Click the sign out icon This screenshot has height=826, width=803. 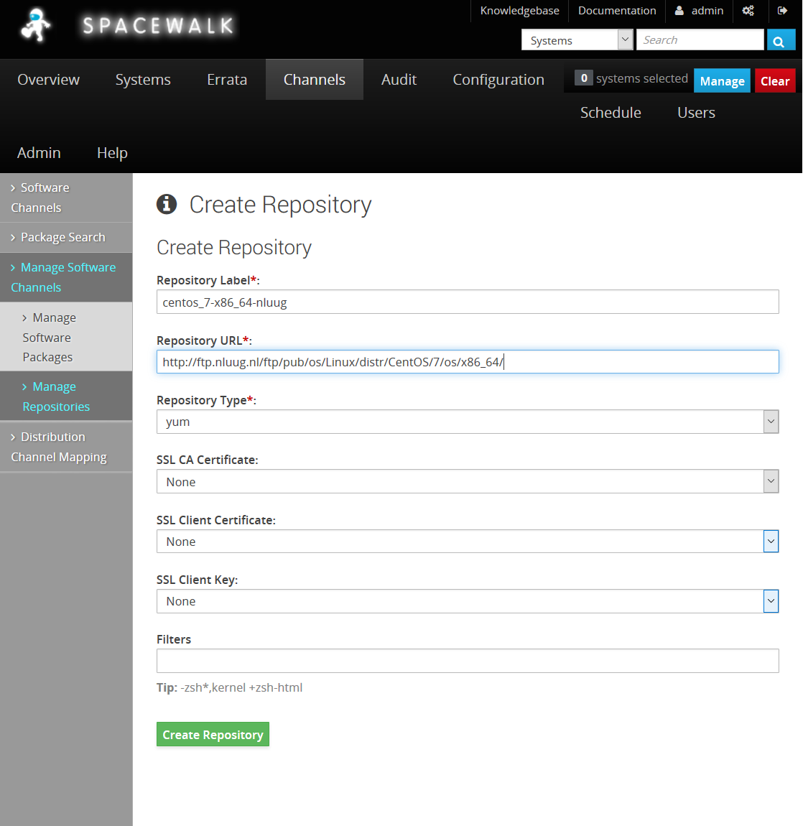pos(782,11)
